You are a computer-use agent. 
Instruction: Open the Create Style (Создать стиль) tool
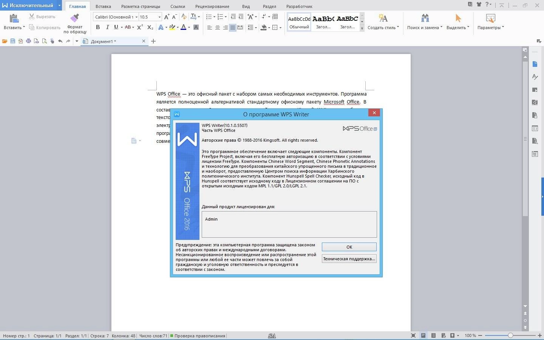pos(383,22)
